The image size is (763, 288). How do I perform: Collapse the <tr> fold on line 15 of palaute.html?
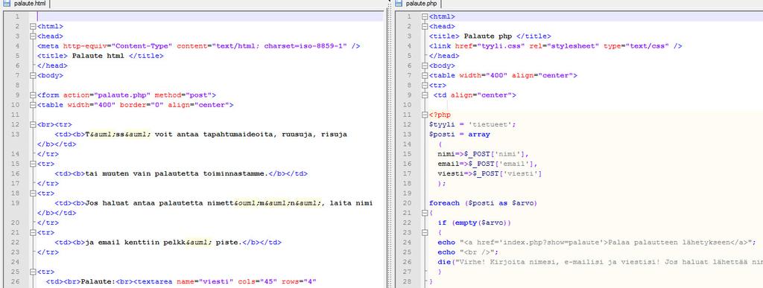[x=33, y=164]
